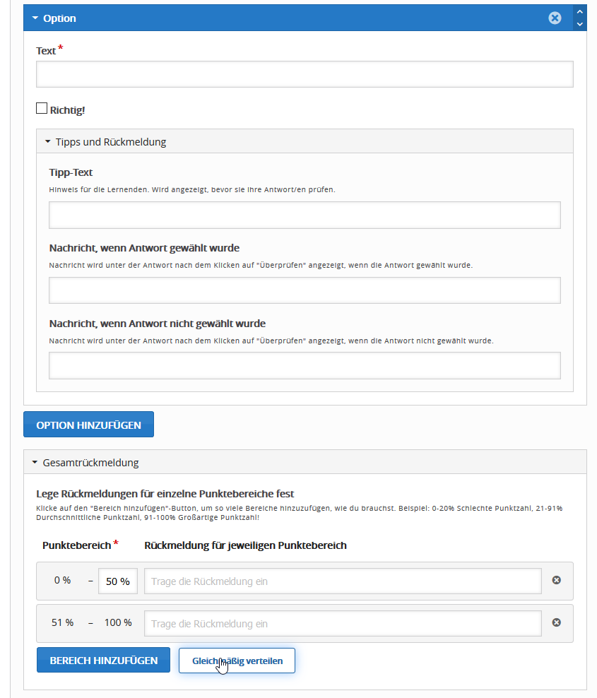
Task: Move the Option up with arrow
Action: point(580,12)
